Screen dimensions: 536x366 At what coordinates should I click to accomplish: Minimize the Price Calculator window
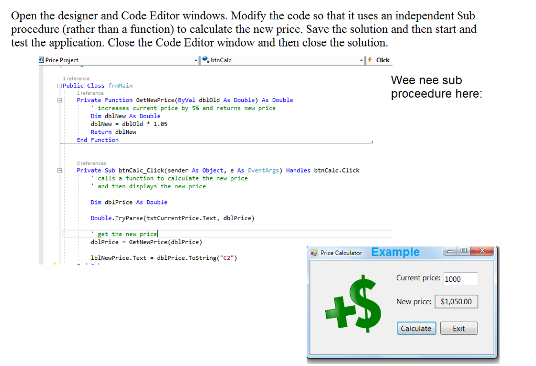[450, 251]
